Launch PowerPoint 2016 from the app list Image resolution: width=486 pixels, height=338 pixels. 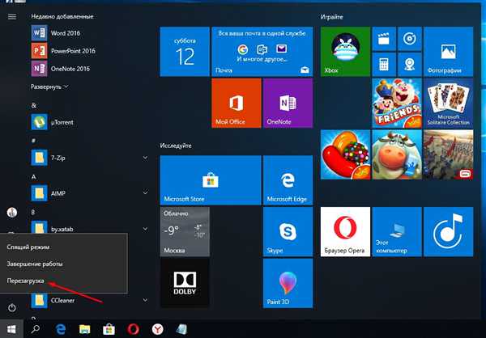pyautogui.click(x=63, y=51)
